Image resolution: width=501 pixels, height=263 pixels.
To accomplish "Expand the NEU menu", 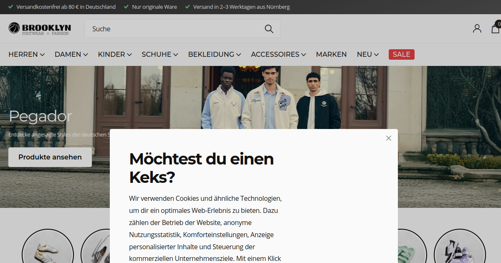I will click(x=368, y=54).
